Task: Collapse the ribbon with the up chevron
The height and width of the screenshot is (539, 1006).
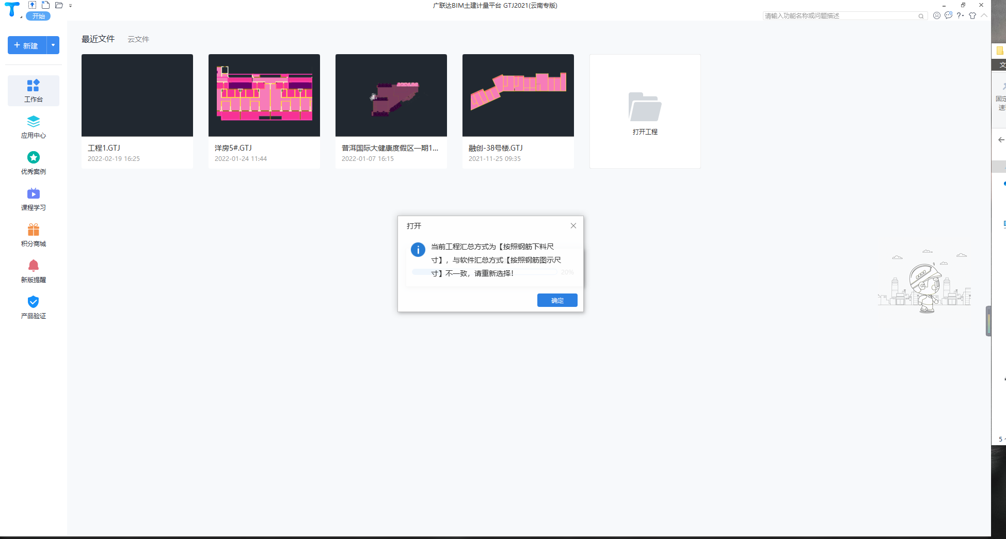Action: 984,15
